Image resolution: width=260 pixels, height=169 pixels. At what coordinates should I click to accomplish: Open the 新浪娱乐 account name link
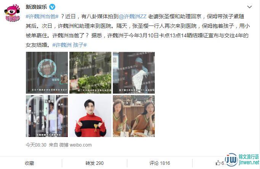coord(36,7)
